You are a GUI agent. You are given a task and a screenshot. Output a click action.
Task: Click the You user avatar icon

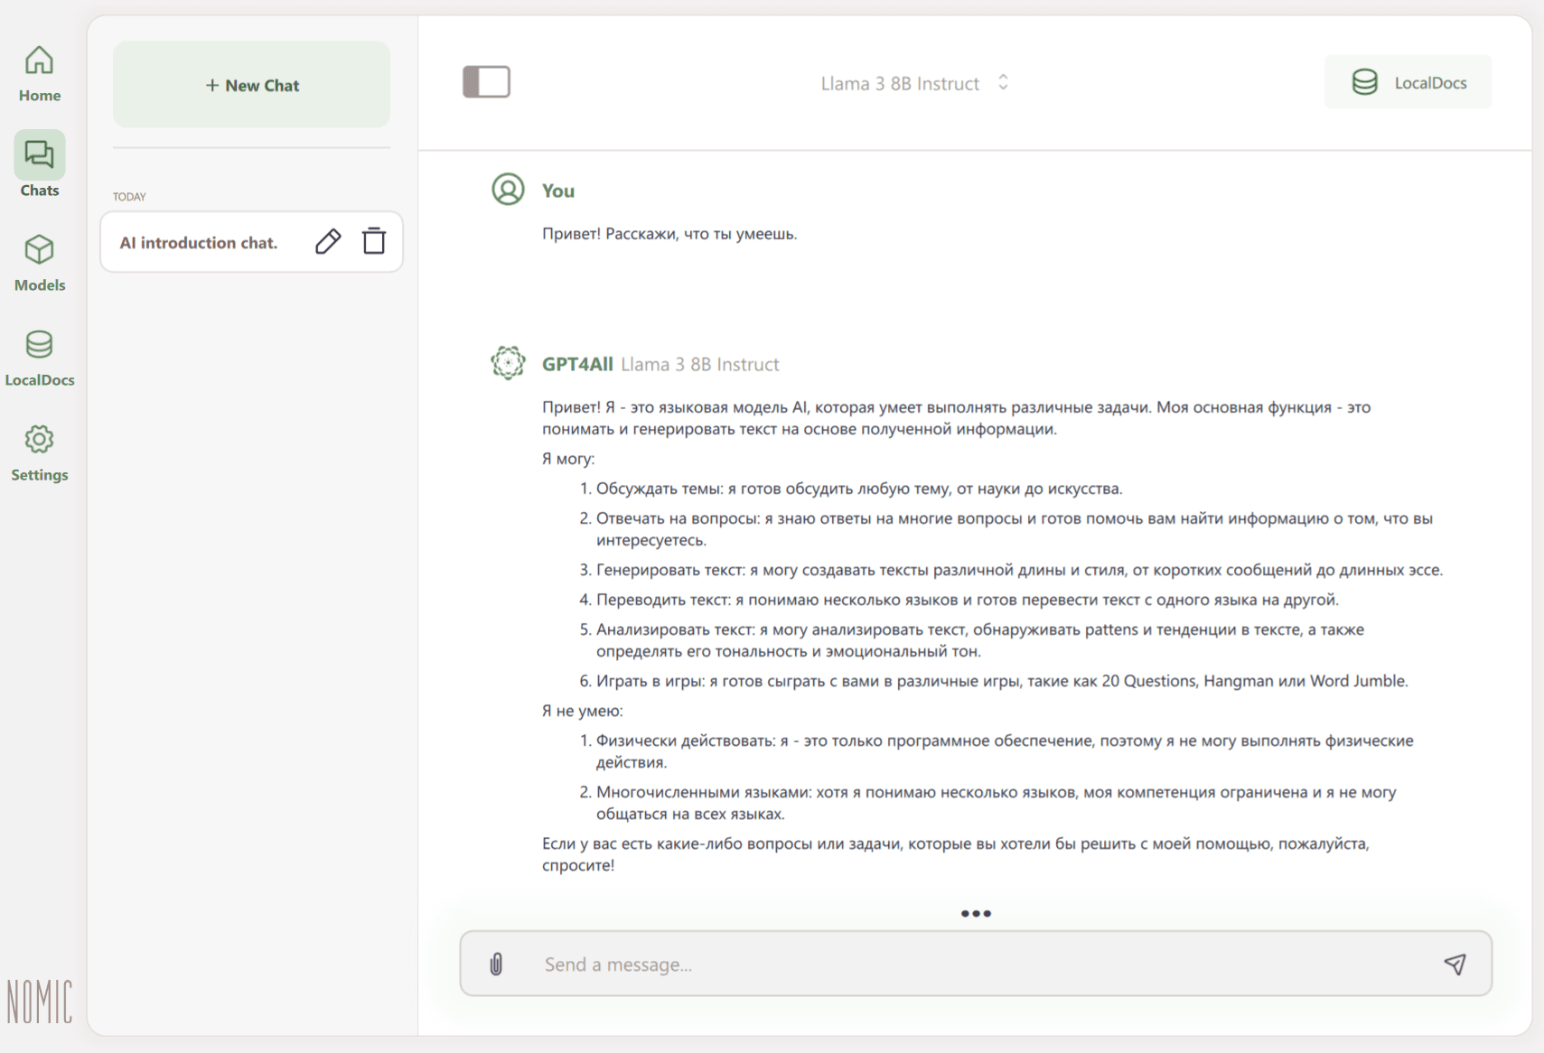(508, 190)
